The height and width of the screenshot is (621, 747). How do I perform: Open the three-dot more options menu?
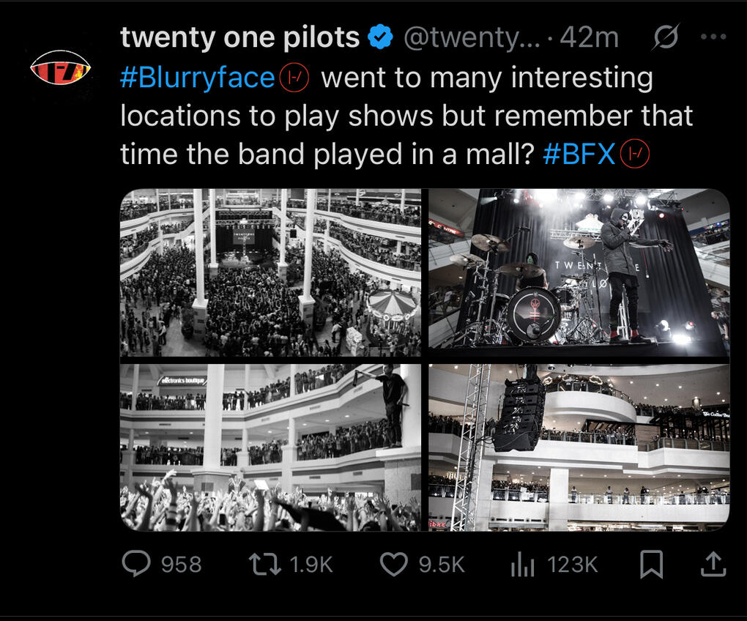pos(713,36)
